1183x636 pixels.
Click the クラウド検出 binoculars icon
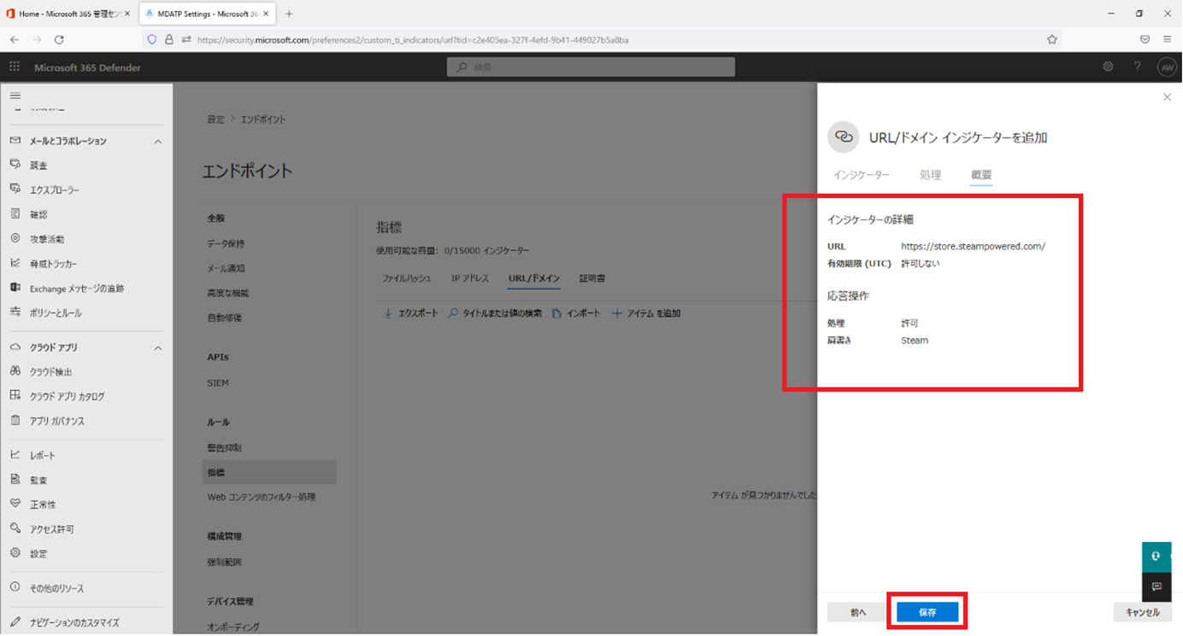pyautogui.click(x=15, y=371)
